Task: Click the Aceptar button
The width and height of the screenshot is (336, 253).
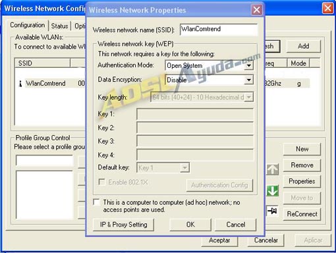Action: click(x=219, y=240)
